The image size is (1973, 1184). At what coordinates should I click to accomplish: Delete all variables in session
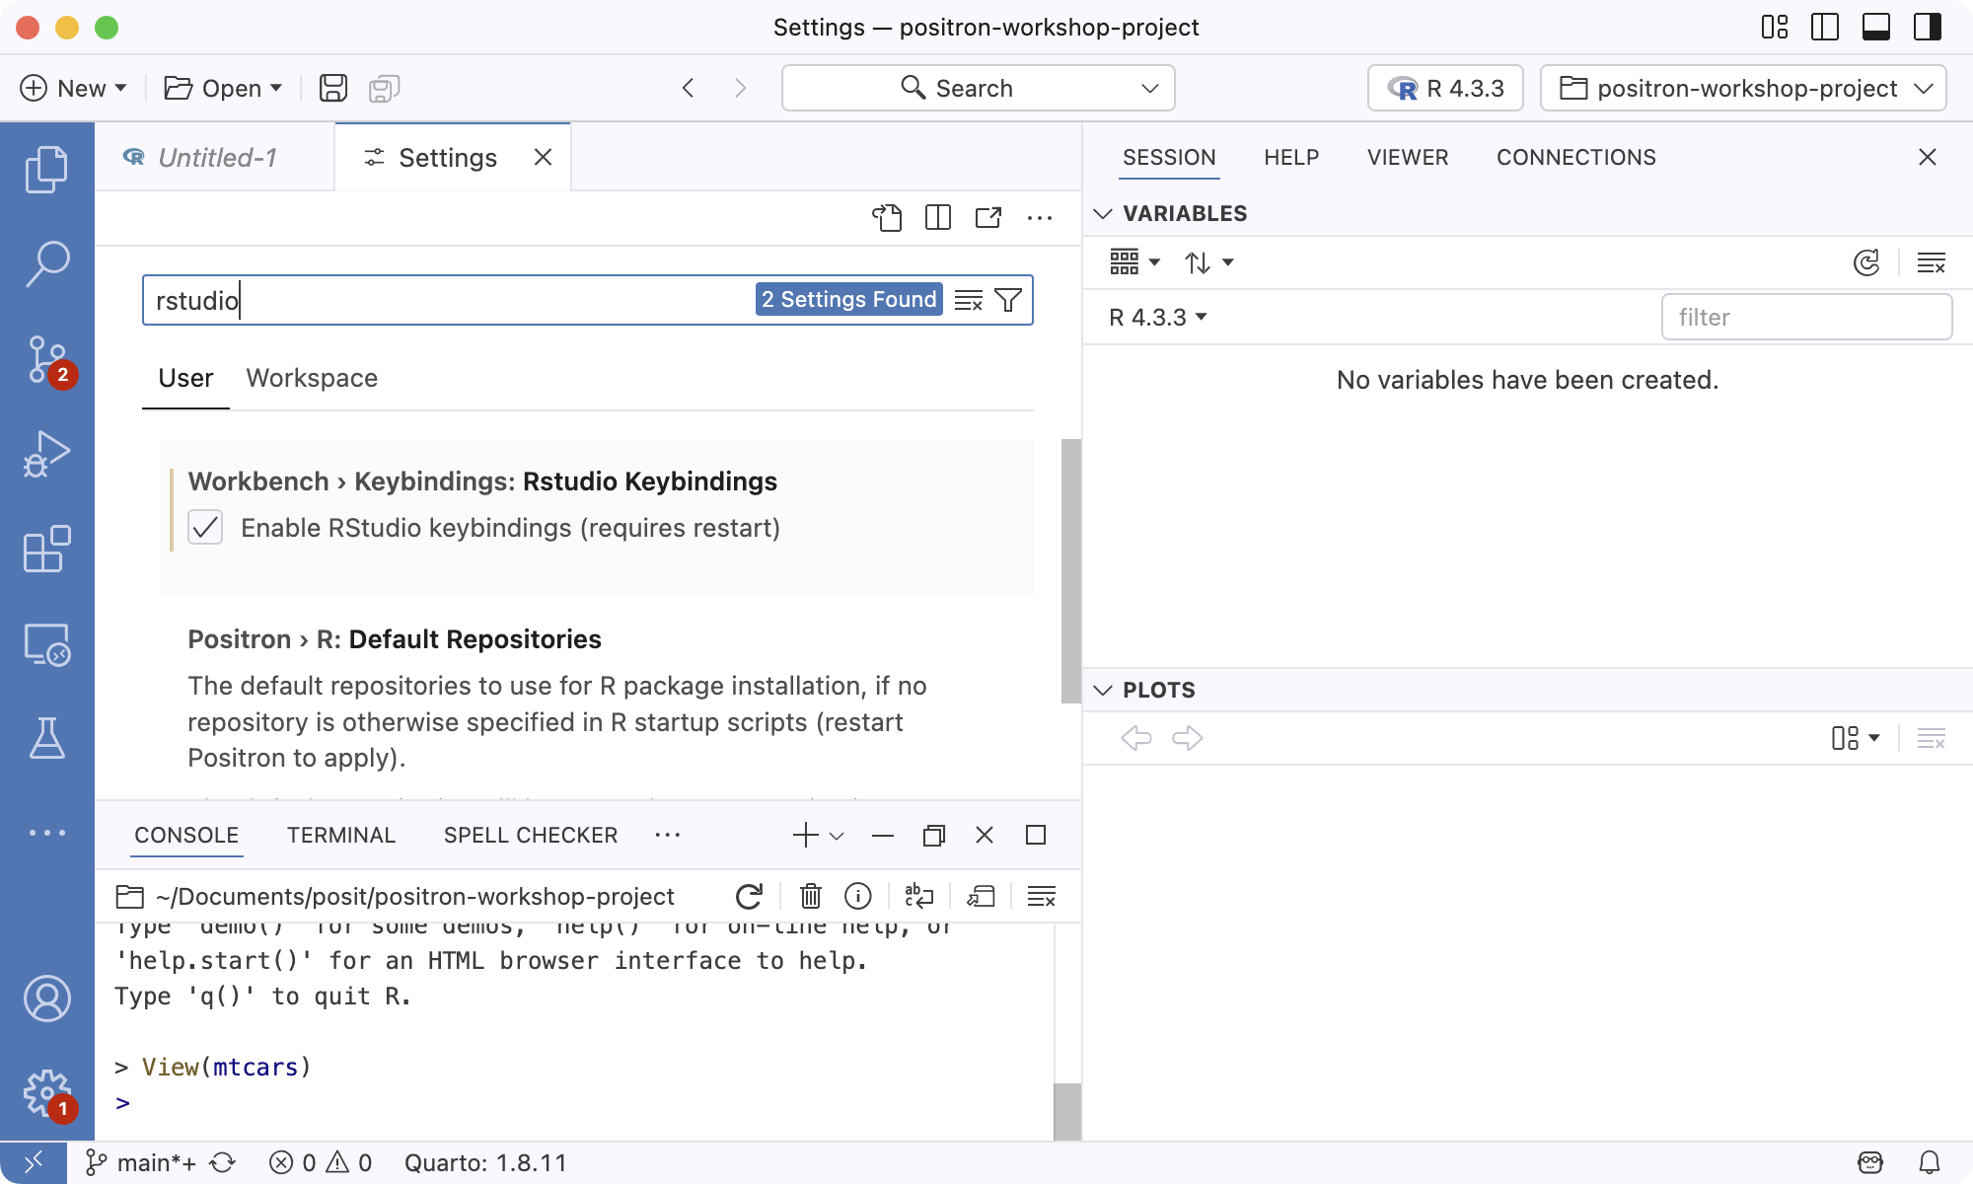tap(1931, 262)
